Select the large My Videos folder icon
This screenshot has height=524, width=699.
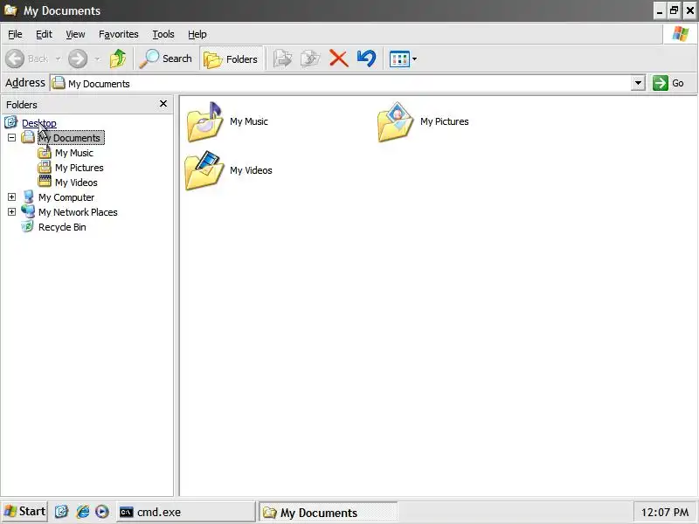(x=204, y=170)
